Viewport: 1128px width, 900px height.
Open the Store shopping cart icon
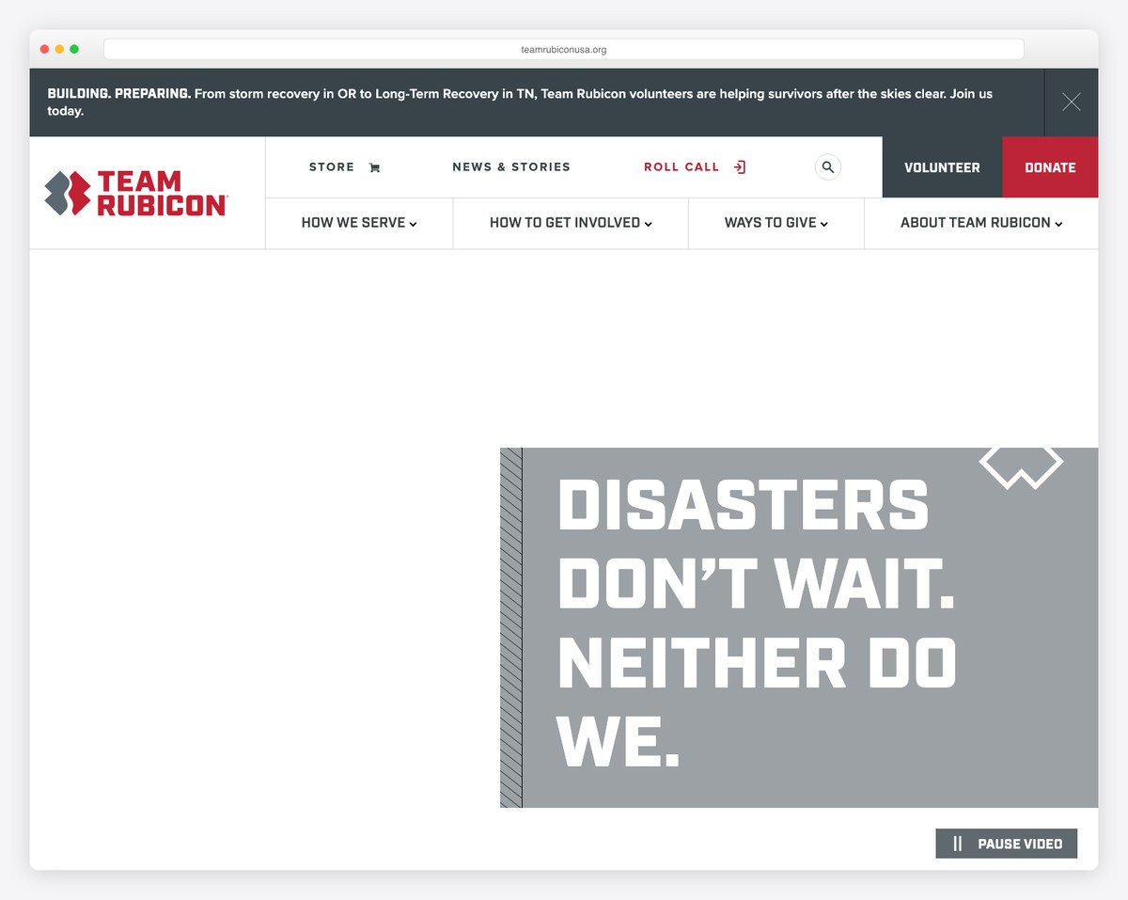click(374, 166)
